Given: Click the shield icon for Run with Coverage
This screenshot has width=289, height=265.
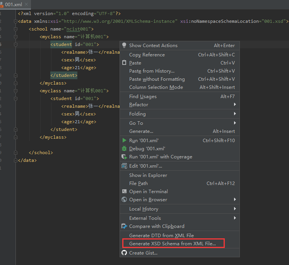Looking at the screenshot, I should point(124,157).
